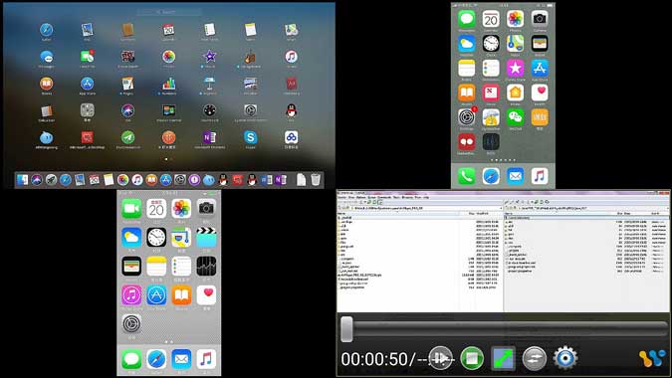Open Messages in bottom-left iPhone dock
The image size is (672, 378).
pyautogui.click(x=131, y=359)
